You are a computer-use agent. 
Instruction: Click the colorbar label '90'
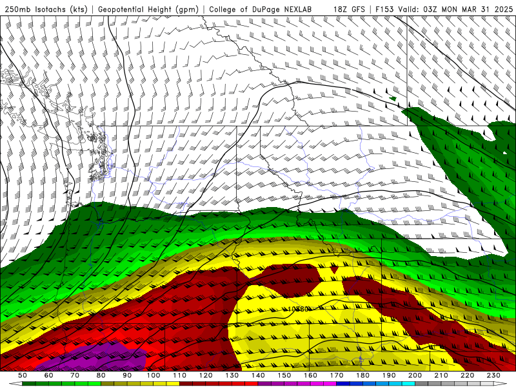(127, 375)
